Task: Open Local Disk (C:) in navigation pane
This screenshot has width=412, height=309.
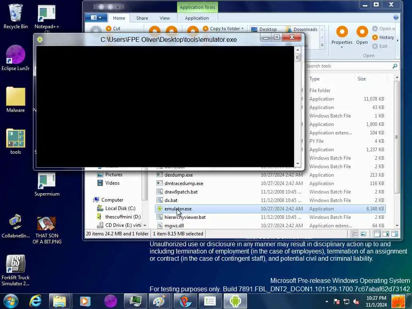Action: 116,208
